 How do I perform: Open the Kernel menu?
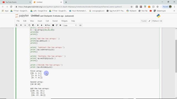point(55,21)
